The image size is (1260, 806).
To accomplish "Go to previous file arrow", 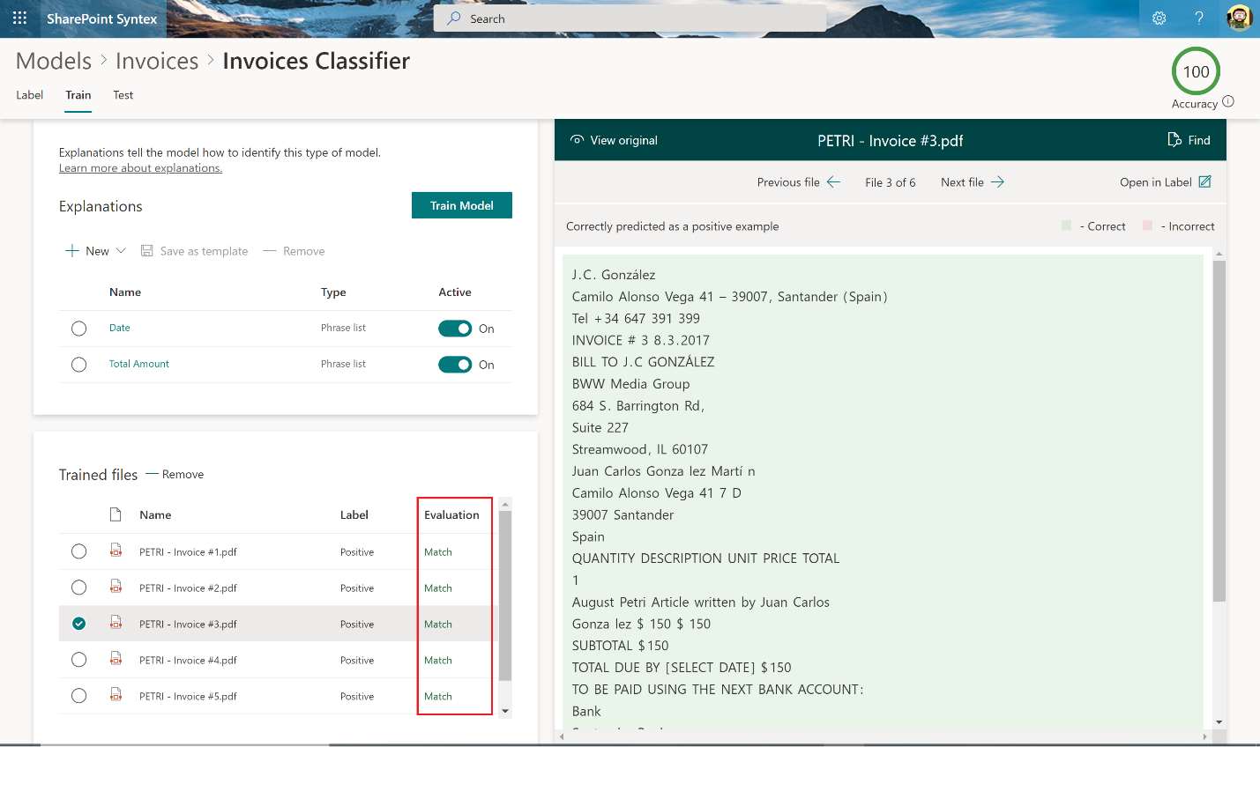I will click(x=833, y=182).
